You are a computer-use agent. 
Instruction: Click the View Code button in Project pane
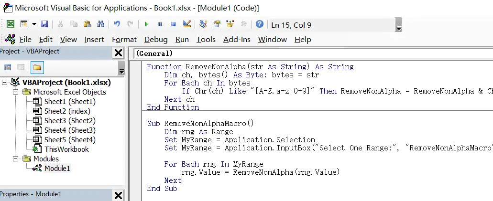(x=8, y=67)
